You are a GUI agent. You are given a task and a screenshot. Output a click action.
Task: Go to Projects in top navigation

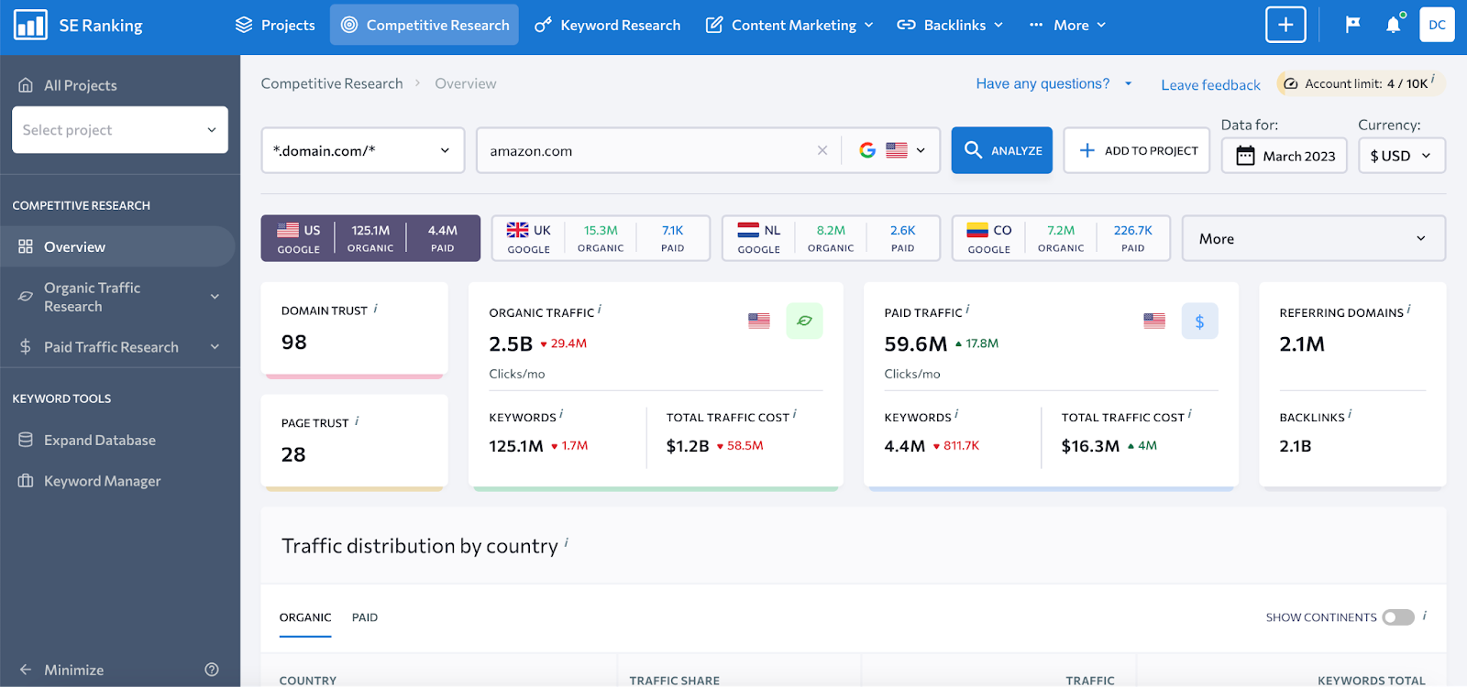[275, 25]
